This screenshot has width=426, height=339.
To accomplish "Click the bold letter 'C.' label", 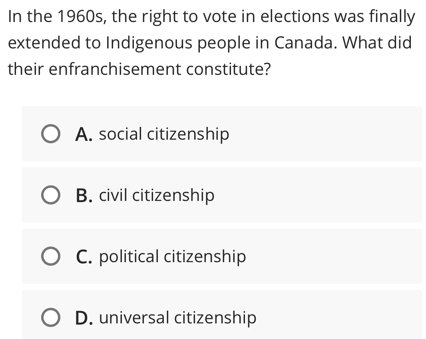I will tap(84, 257).
